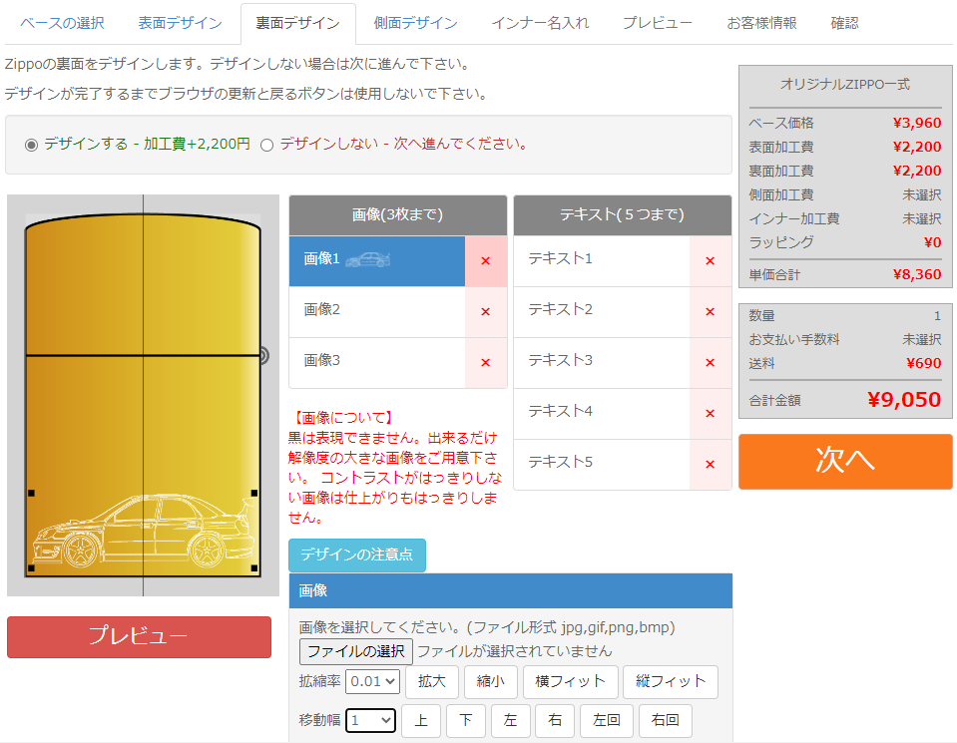
Task: Open the デザインの注意点 notes button
Action: [357, 555]
